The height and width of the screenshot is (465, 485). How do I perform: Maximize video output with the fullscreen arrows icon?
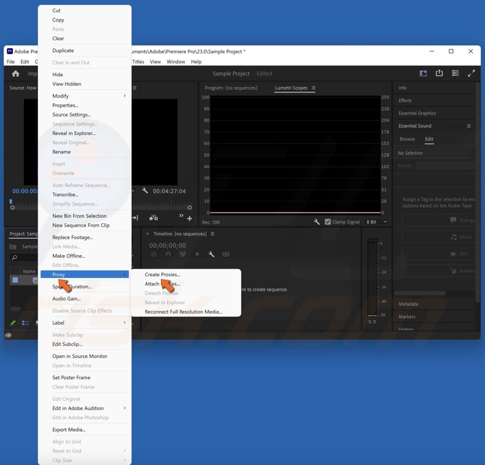pos(471,73)
